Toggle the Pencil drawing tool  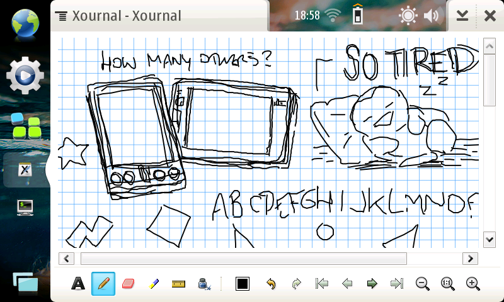pos(103,284)
